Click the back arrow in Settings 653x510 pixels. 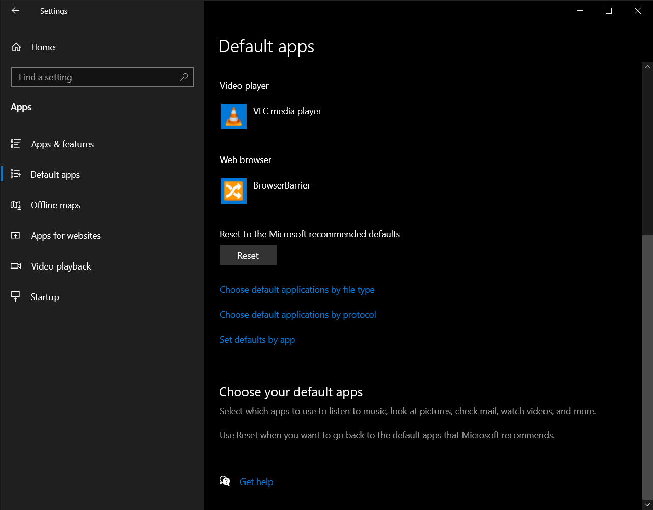tap(15, 11)
